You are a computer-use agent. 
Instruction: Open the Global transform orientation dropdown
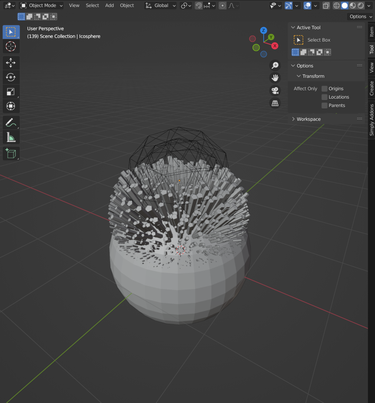160,5
